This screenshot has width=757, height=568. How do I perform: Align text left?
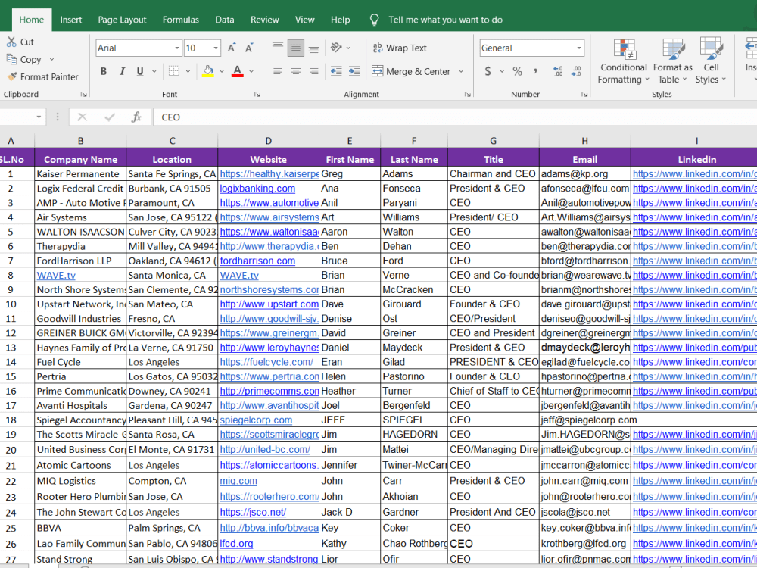(278, 71)
